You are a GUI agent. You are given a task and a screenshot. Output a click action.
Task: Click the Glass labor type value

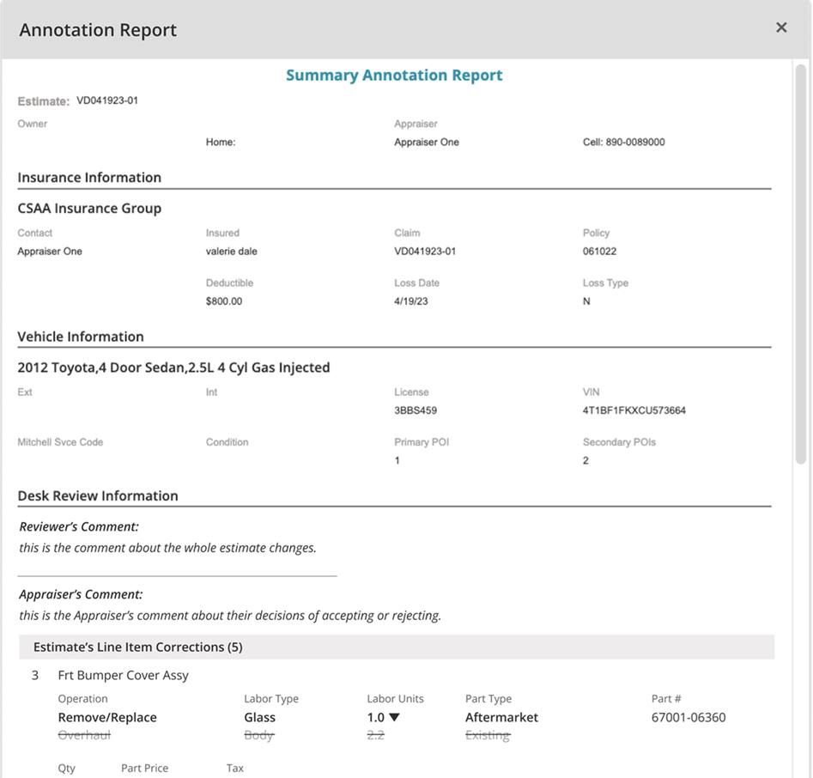coord(260,717)
